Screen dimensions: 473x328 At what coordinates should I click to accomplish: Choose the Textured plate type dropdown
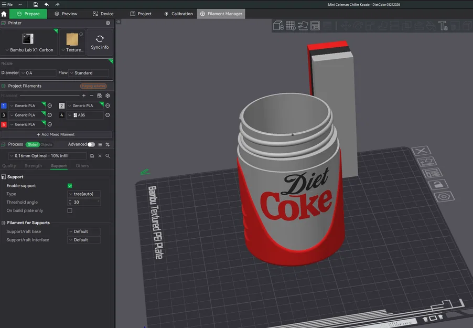point(72,43)
